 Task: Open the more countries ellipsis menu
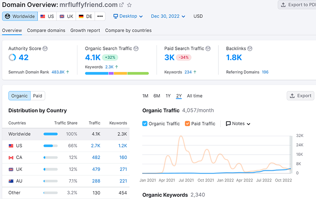(x=100, y=16)
